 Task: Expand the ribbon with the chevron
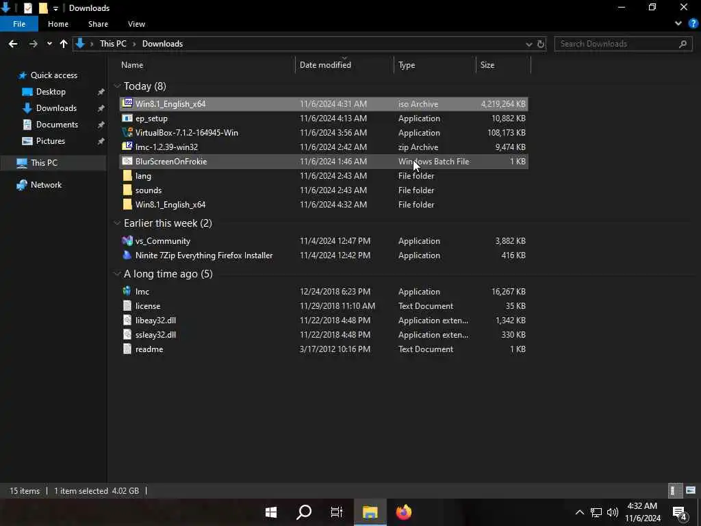tap(678, 24)
